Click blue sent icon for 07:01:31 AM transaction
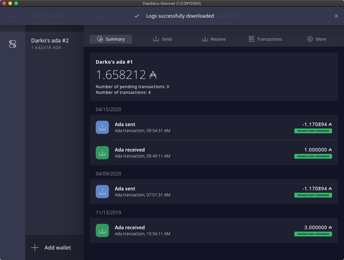Screen dimensions: 344x260 coord(102,192)
